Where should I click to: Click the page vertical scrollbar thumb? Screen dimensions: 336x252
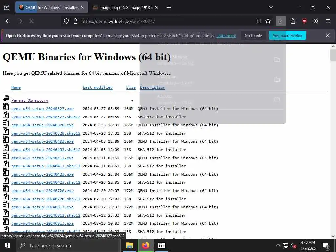333,55
